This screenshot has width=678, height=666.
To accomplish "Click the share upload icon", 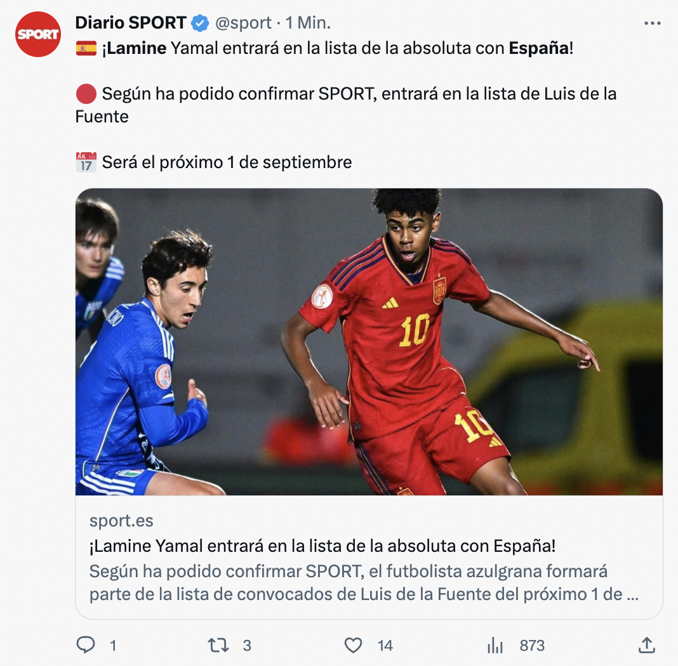I will click(x=647, y=645).
